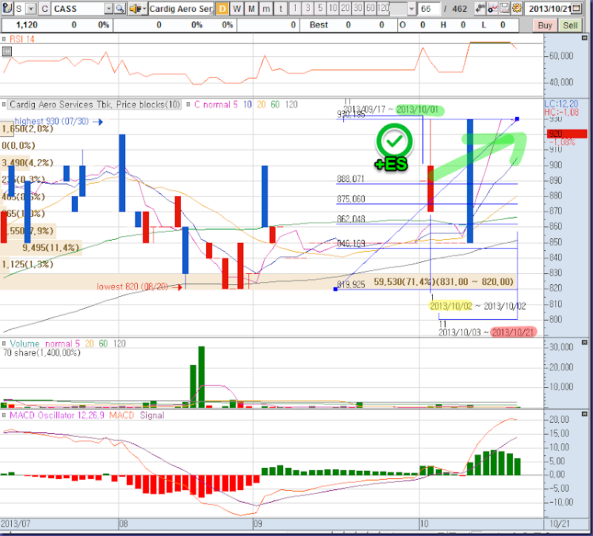Click the red 920 current price tag

567,134
